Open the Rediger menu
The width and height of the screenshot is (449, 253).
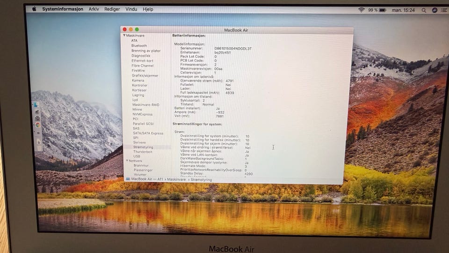coord(112,9)
